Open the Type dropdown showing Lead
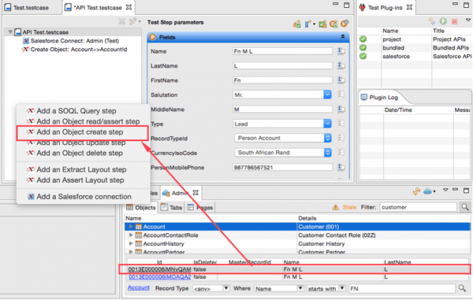 (327, 124)
